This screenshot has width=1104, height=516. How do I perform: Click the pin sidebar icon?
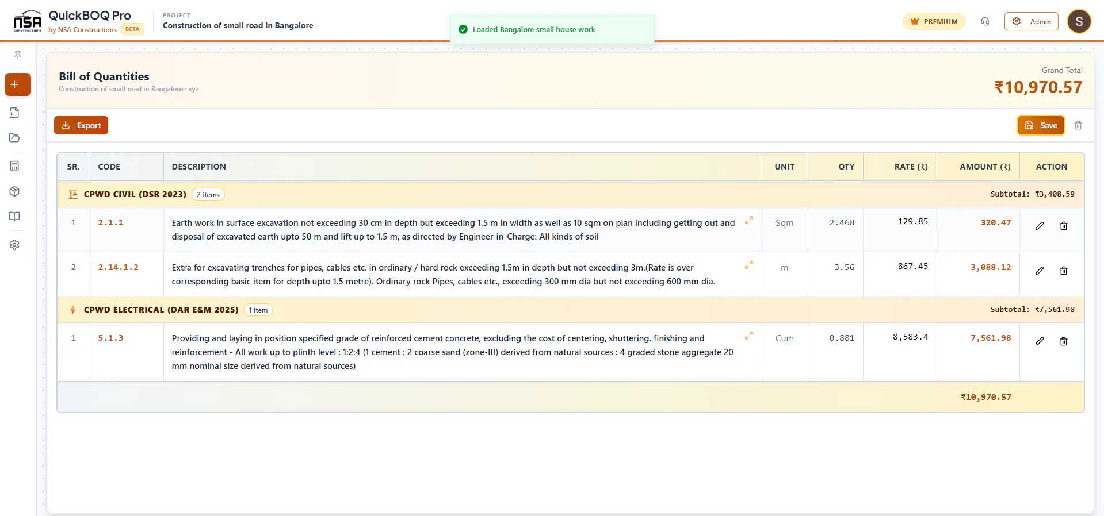[18, 55]
